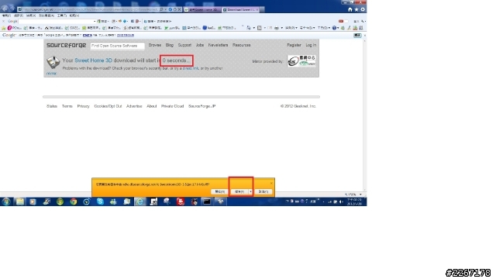Click the Cookies/Opt Out footer link
This screenshot has height=279, width=496.
pos(108,106)
